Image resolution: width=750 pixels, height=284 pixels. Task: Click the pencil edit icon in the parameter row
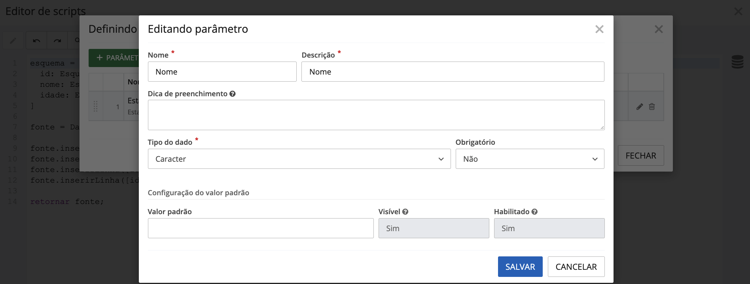click(x=640, y=106)
